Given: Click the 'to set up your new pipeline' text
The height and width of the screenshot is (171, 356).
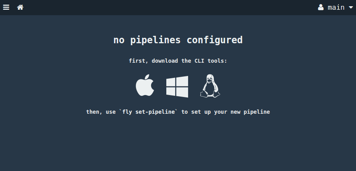Looking at the screenshot, I should 226,112.
